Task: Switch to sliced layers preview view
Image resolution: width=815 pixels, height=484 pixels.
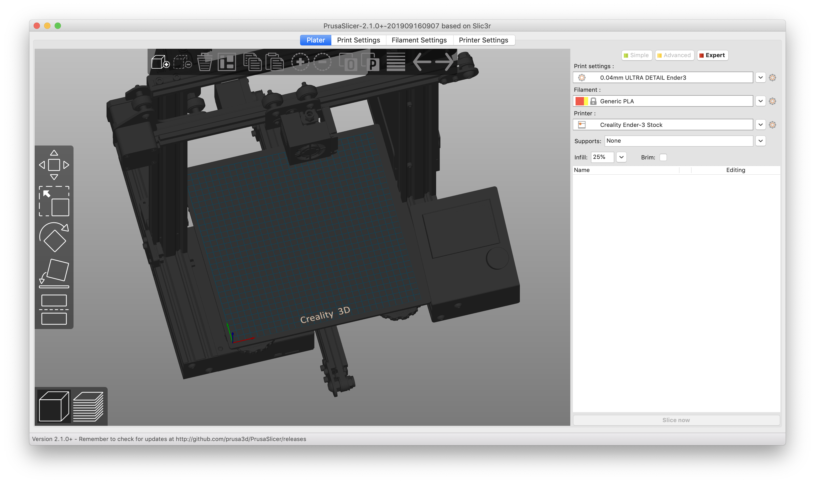Action: (88, 406)
